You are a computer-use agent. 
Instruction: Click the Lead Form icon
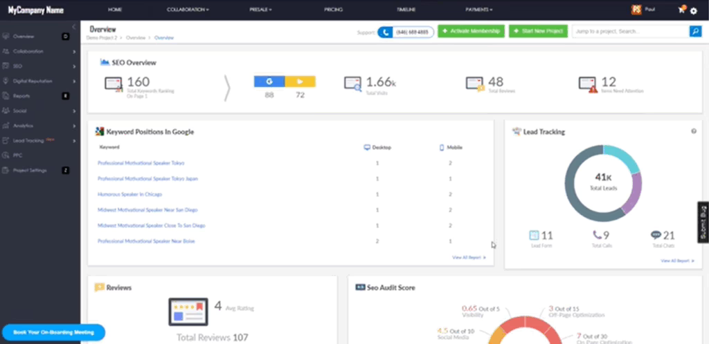point(534,236)
